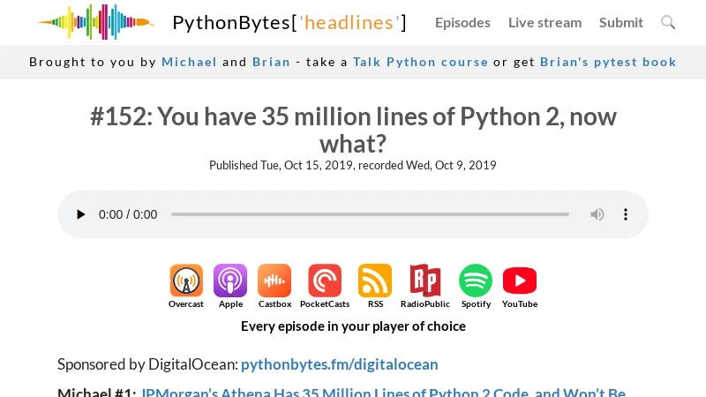
Task: Open the Apple Podcasts icon
Action: (x=230, y=281)
